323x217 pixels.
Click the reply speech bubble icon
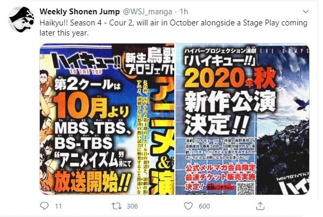pos(44,206)
